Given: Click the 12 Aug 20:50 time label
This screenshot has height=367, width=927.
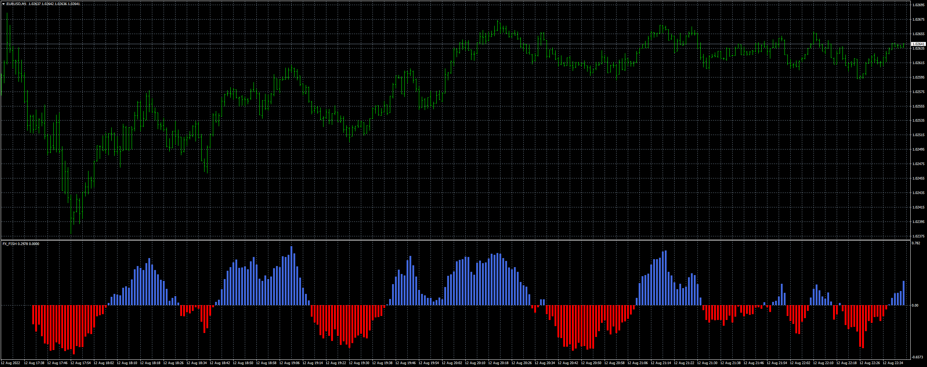Looking at the screenshot, I should pyautogui.click(x=591, y=363).
